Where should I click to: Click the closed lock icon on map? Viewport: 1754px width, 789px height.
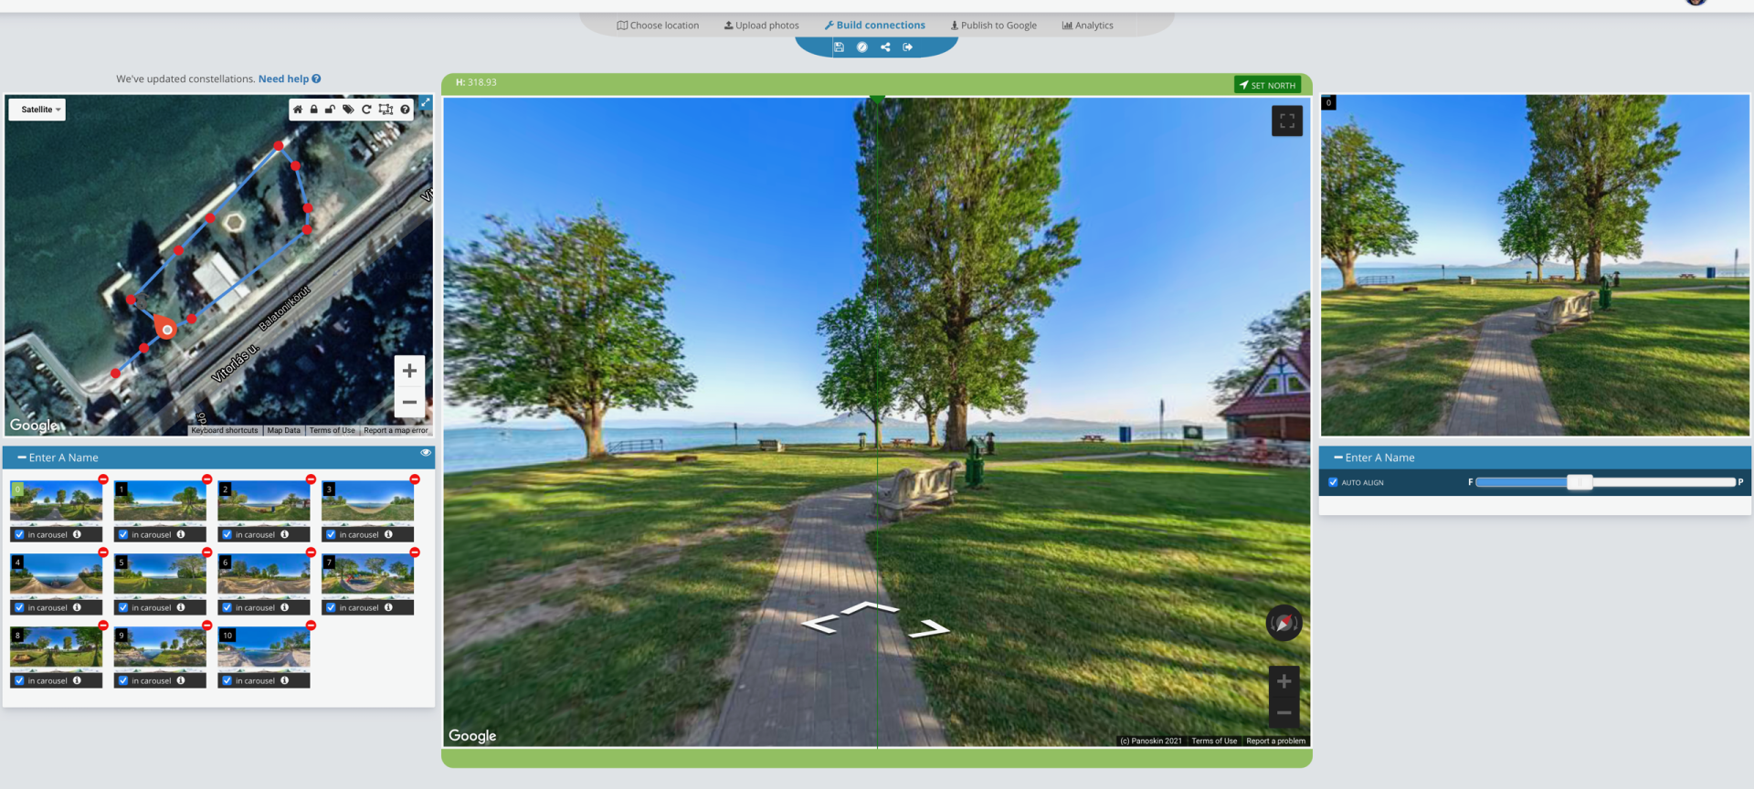point(313,110)
